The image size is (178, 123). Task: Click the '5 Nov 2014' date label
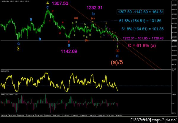click(x=21, y=115)
